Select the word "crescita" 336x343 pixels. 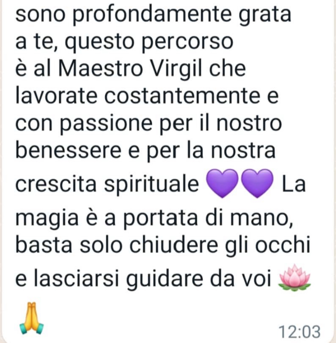(56, 184)
